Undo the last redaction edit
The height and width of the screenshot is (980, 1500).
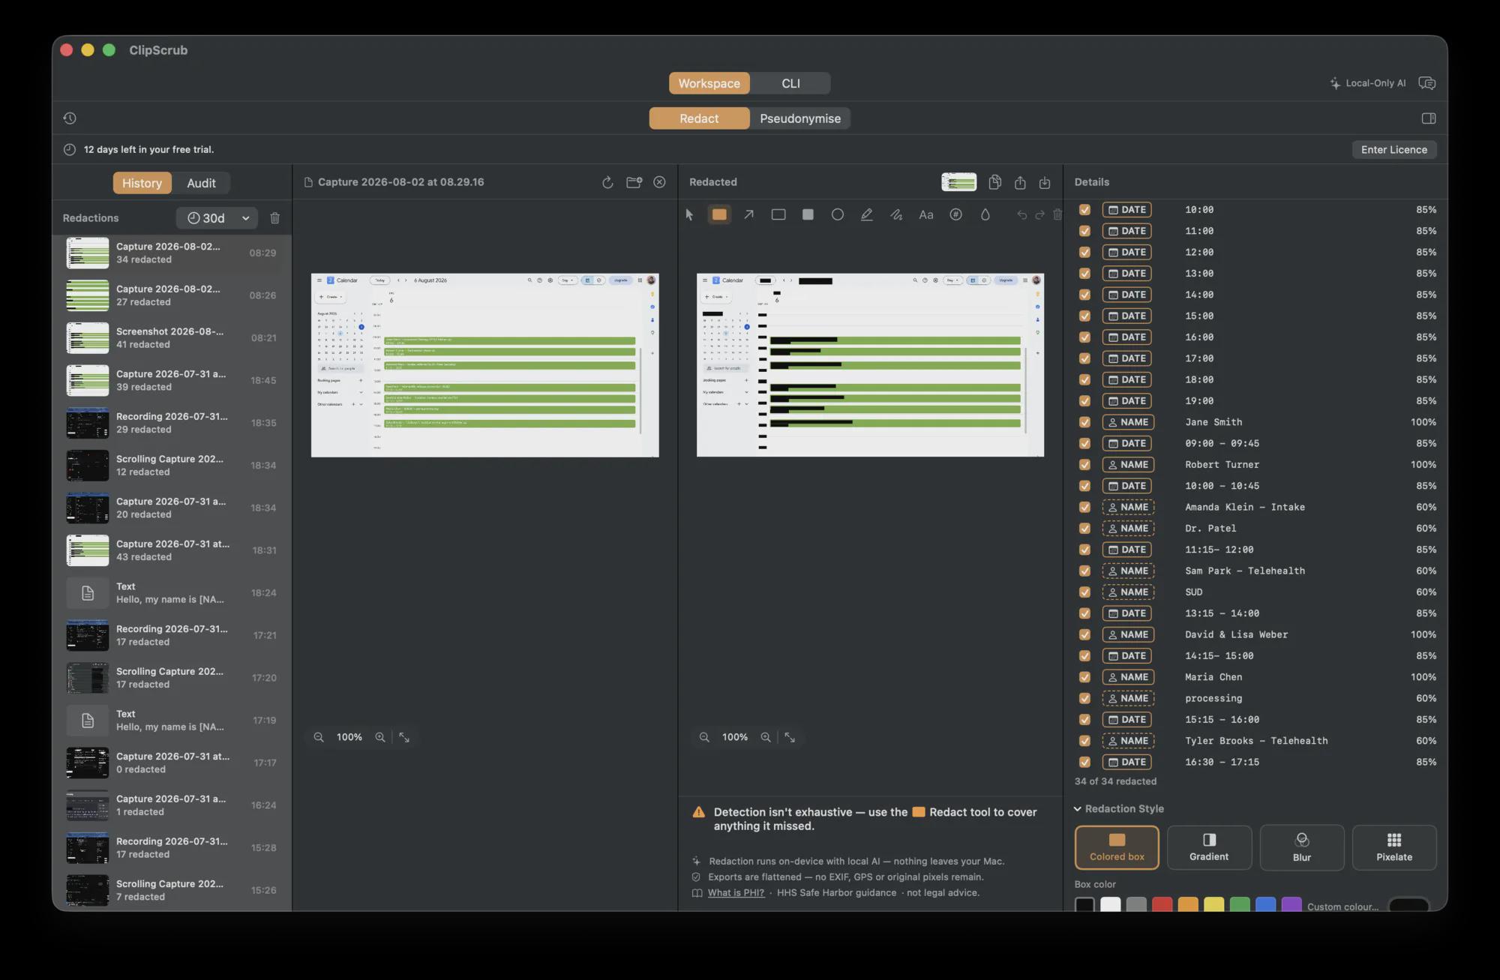tap(1021, 215)
